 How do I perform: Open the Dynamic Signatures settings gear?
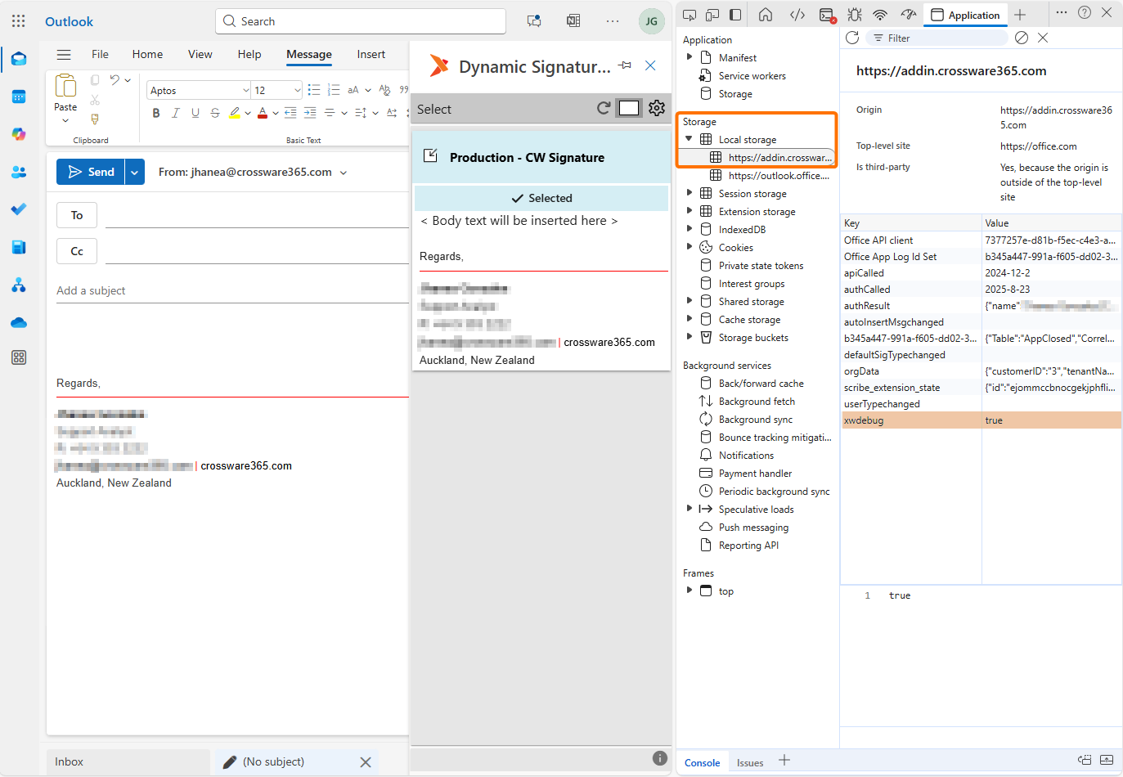[656, 108]
